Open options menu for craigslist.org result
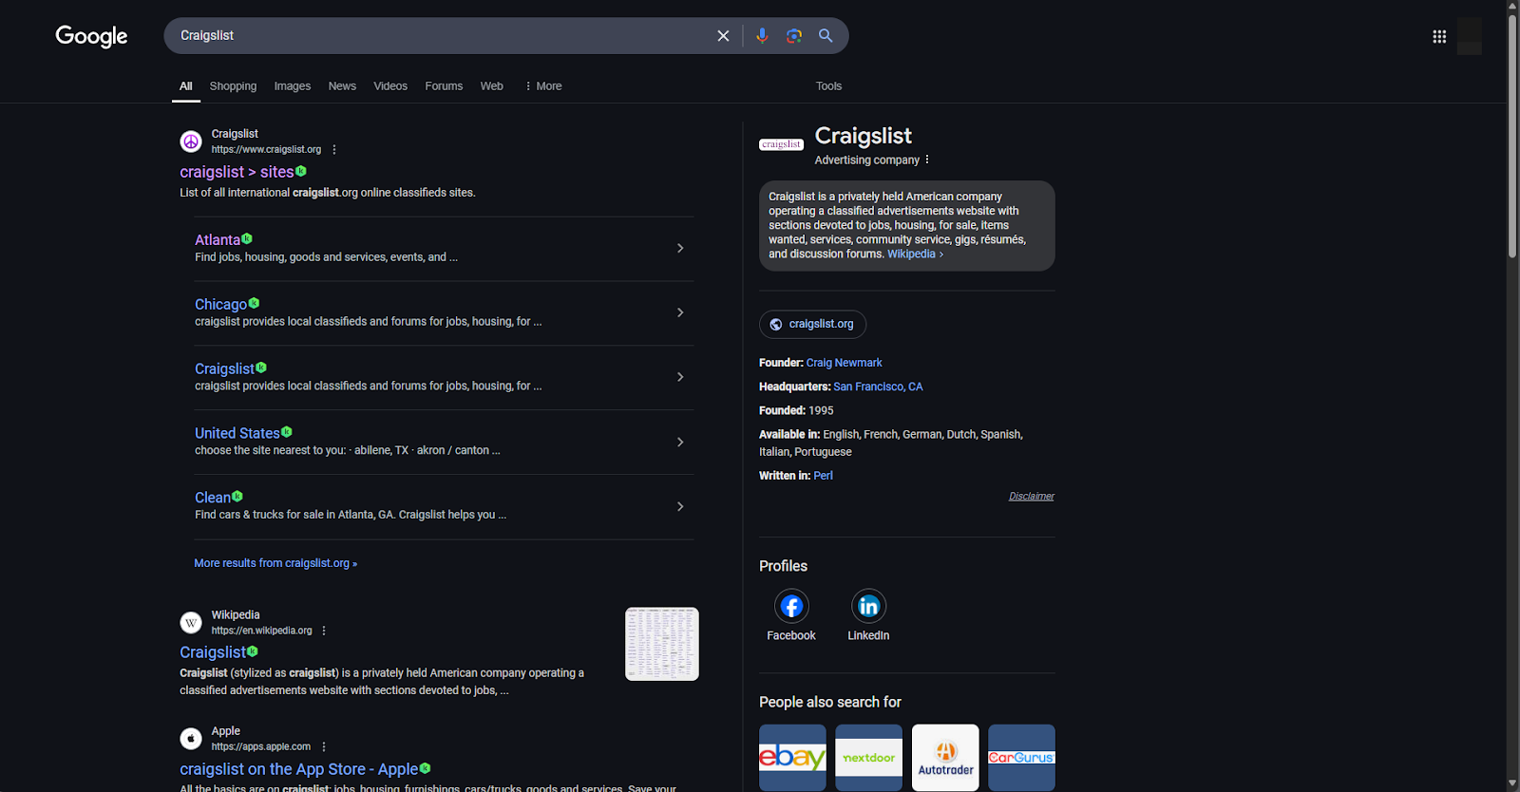Viewport: 1520px width, 792px height. [334, 150]
